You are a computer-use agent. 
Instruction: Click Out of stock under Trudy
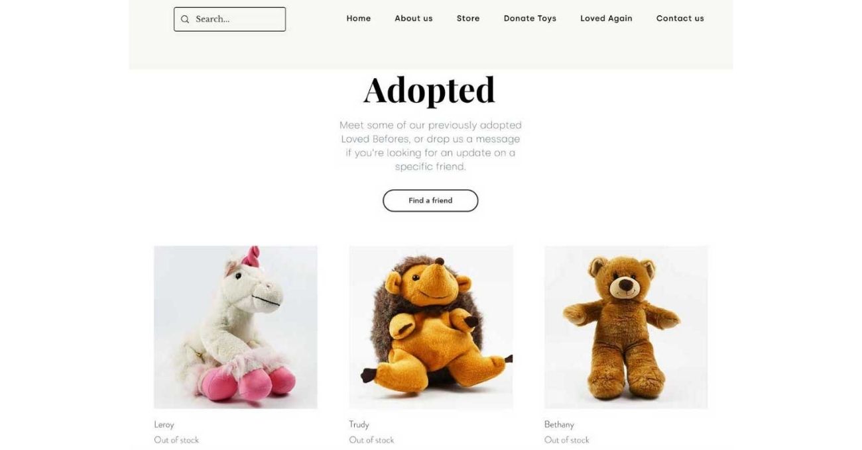[x=371, y=440]
